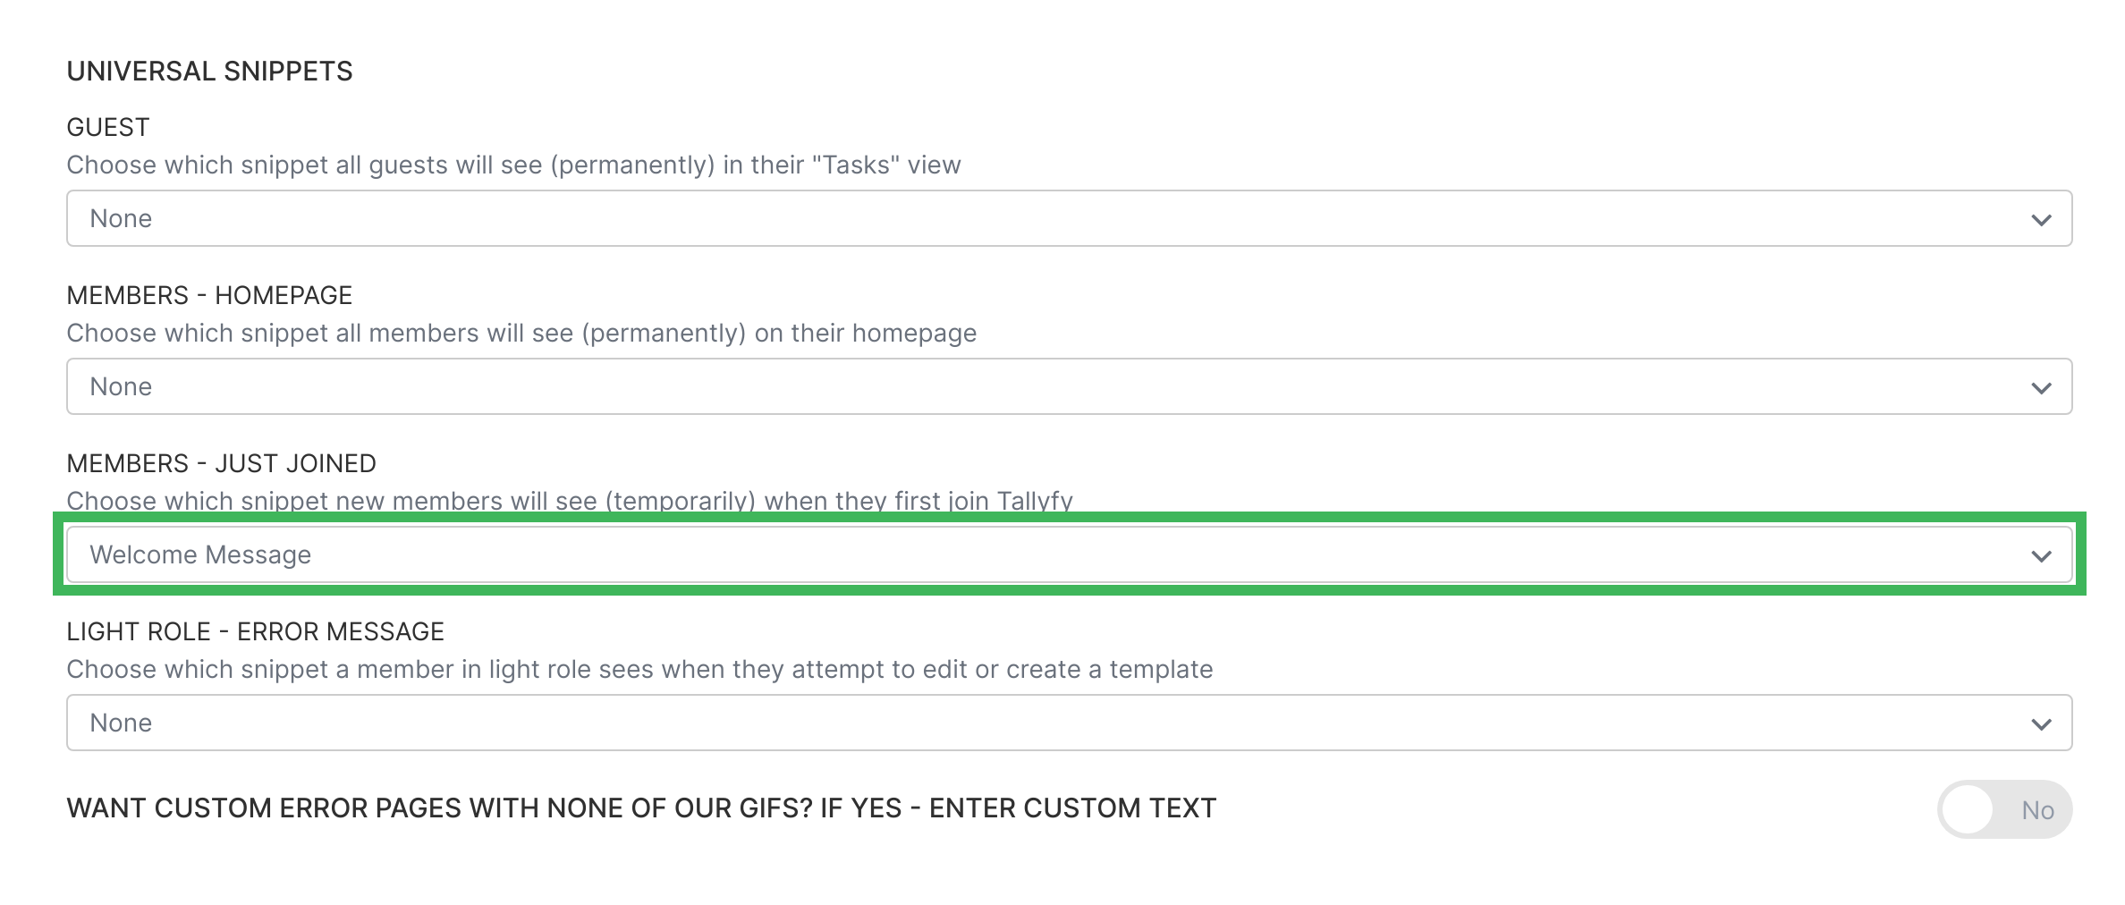Screen dimensions: 2125x905
Task: Click the MEMBERS - JUST JOINED section label
Action: [222, 462]
